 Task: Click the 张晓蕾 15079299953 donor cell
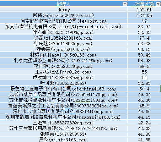64,134
